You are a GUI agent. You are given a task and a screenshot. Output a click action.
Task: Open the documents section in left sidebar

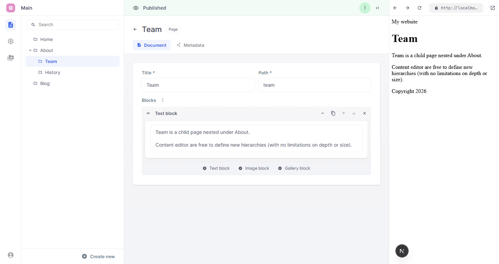[11, 25]
